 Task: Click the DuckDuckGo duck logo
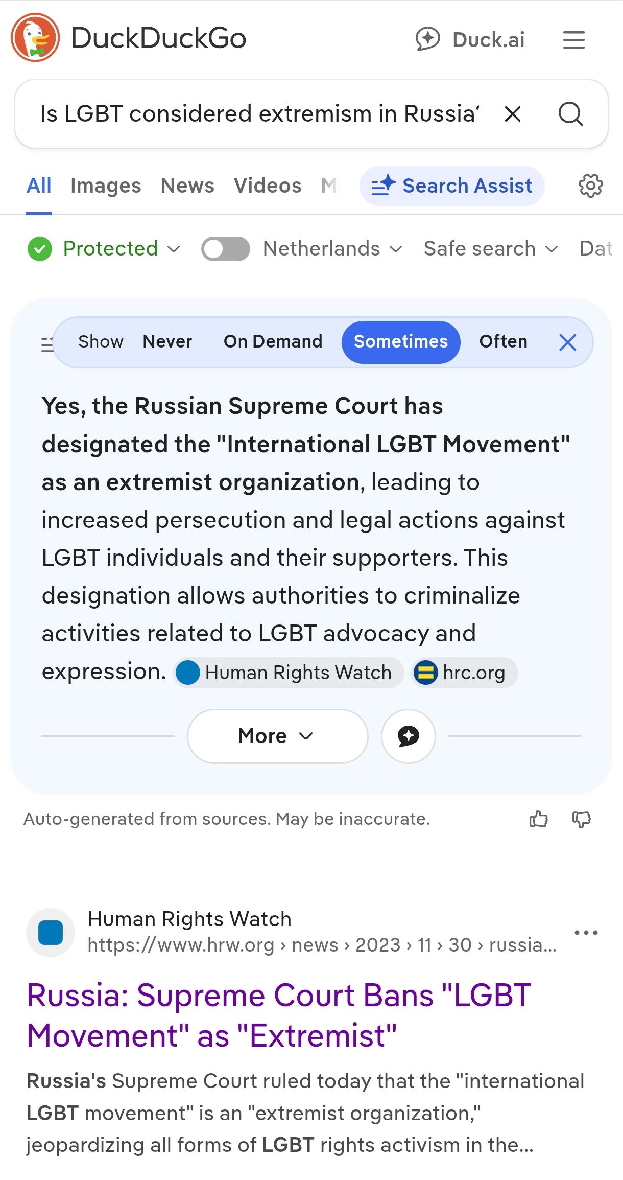[35, 38]
